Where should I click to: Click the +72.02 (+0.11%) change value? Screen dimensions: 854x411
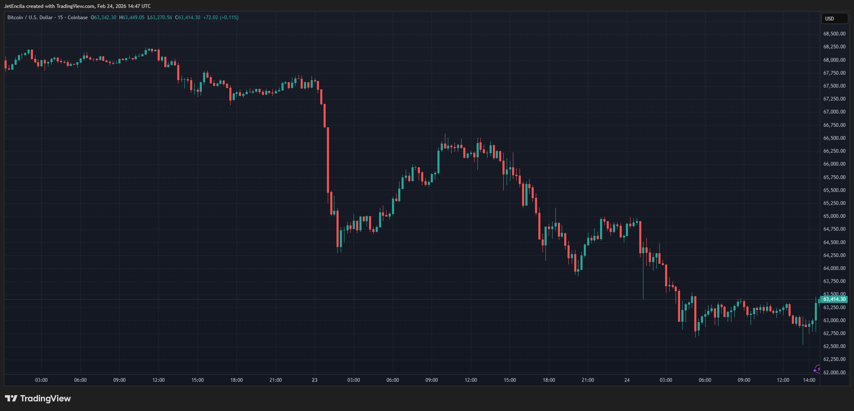(221, 18)
